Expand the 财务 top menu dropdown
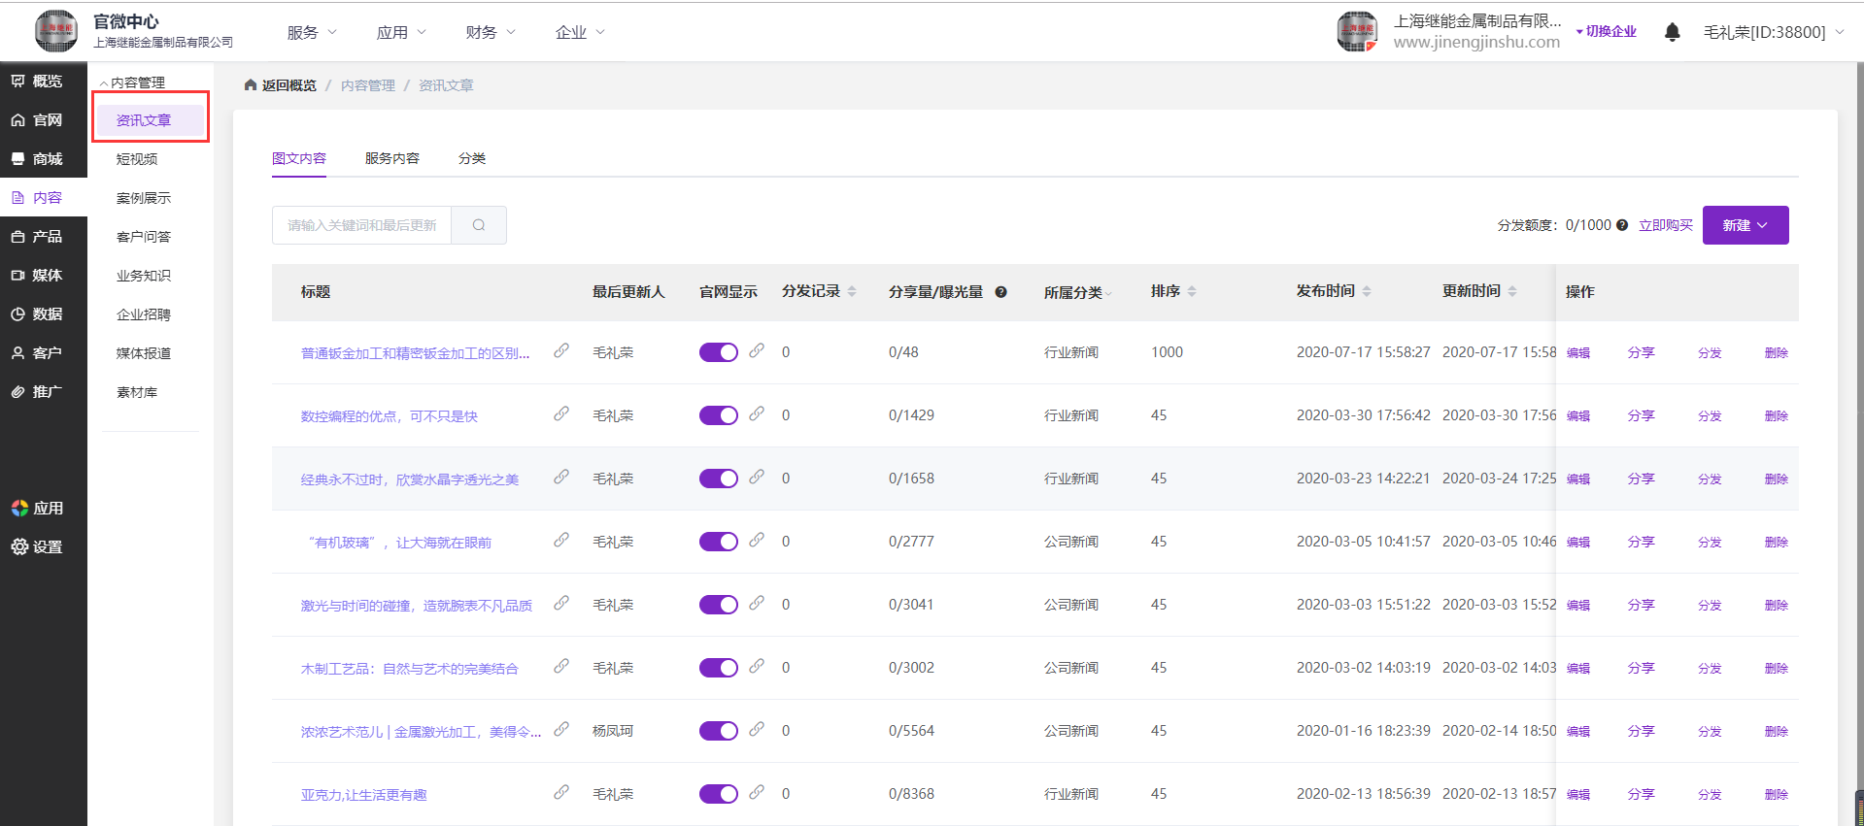The width and height of the screenshot is (1864, 826). pyautogui.click(x=491, y=32)
